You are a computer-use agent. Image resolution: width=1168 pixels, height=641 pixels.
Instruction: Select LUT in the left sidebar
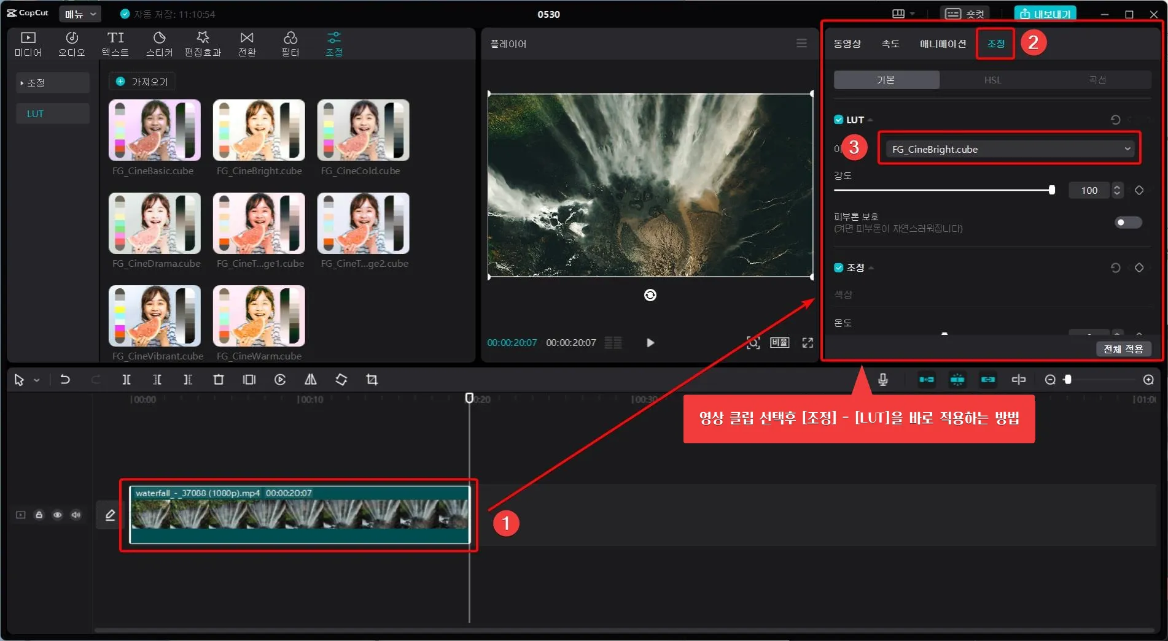pos(52,113)
